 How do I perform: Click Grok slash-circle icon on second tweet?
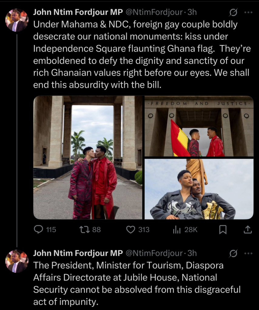[233, 253]
